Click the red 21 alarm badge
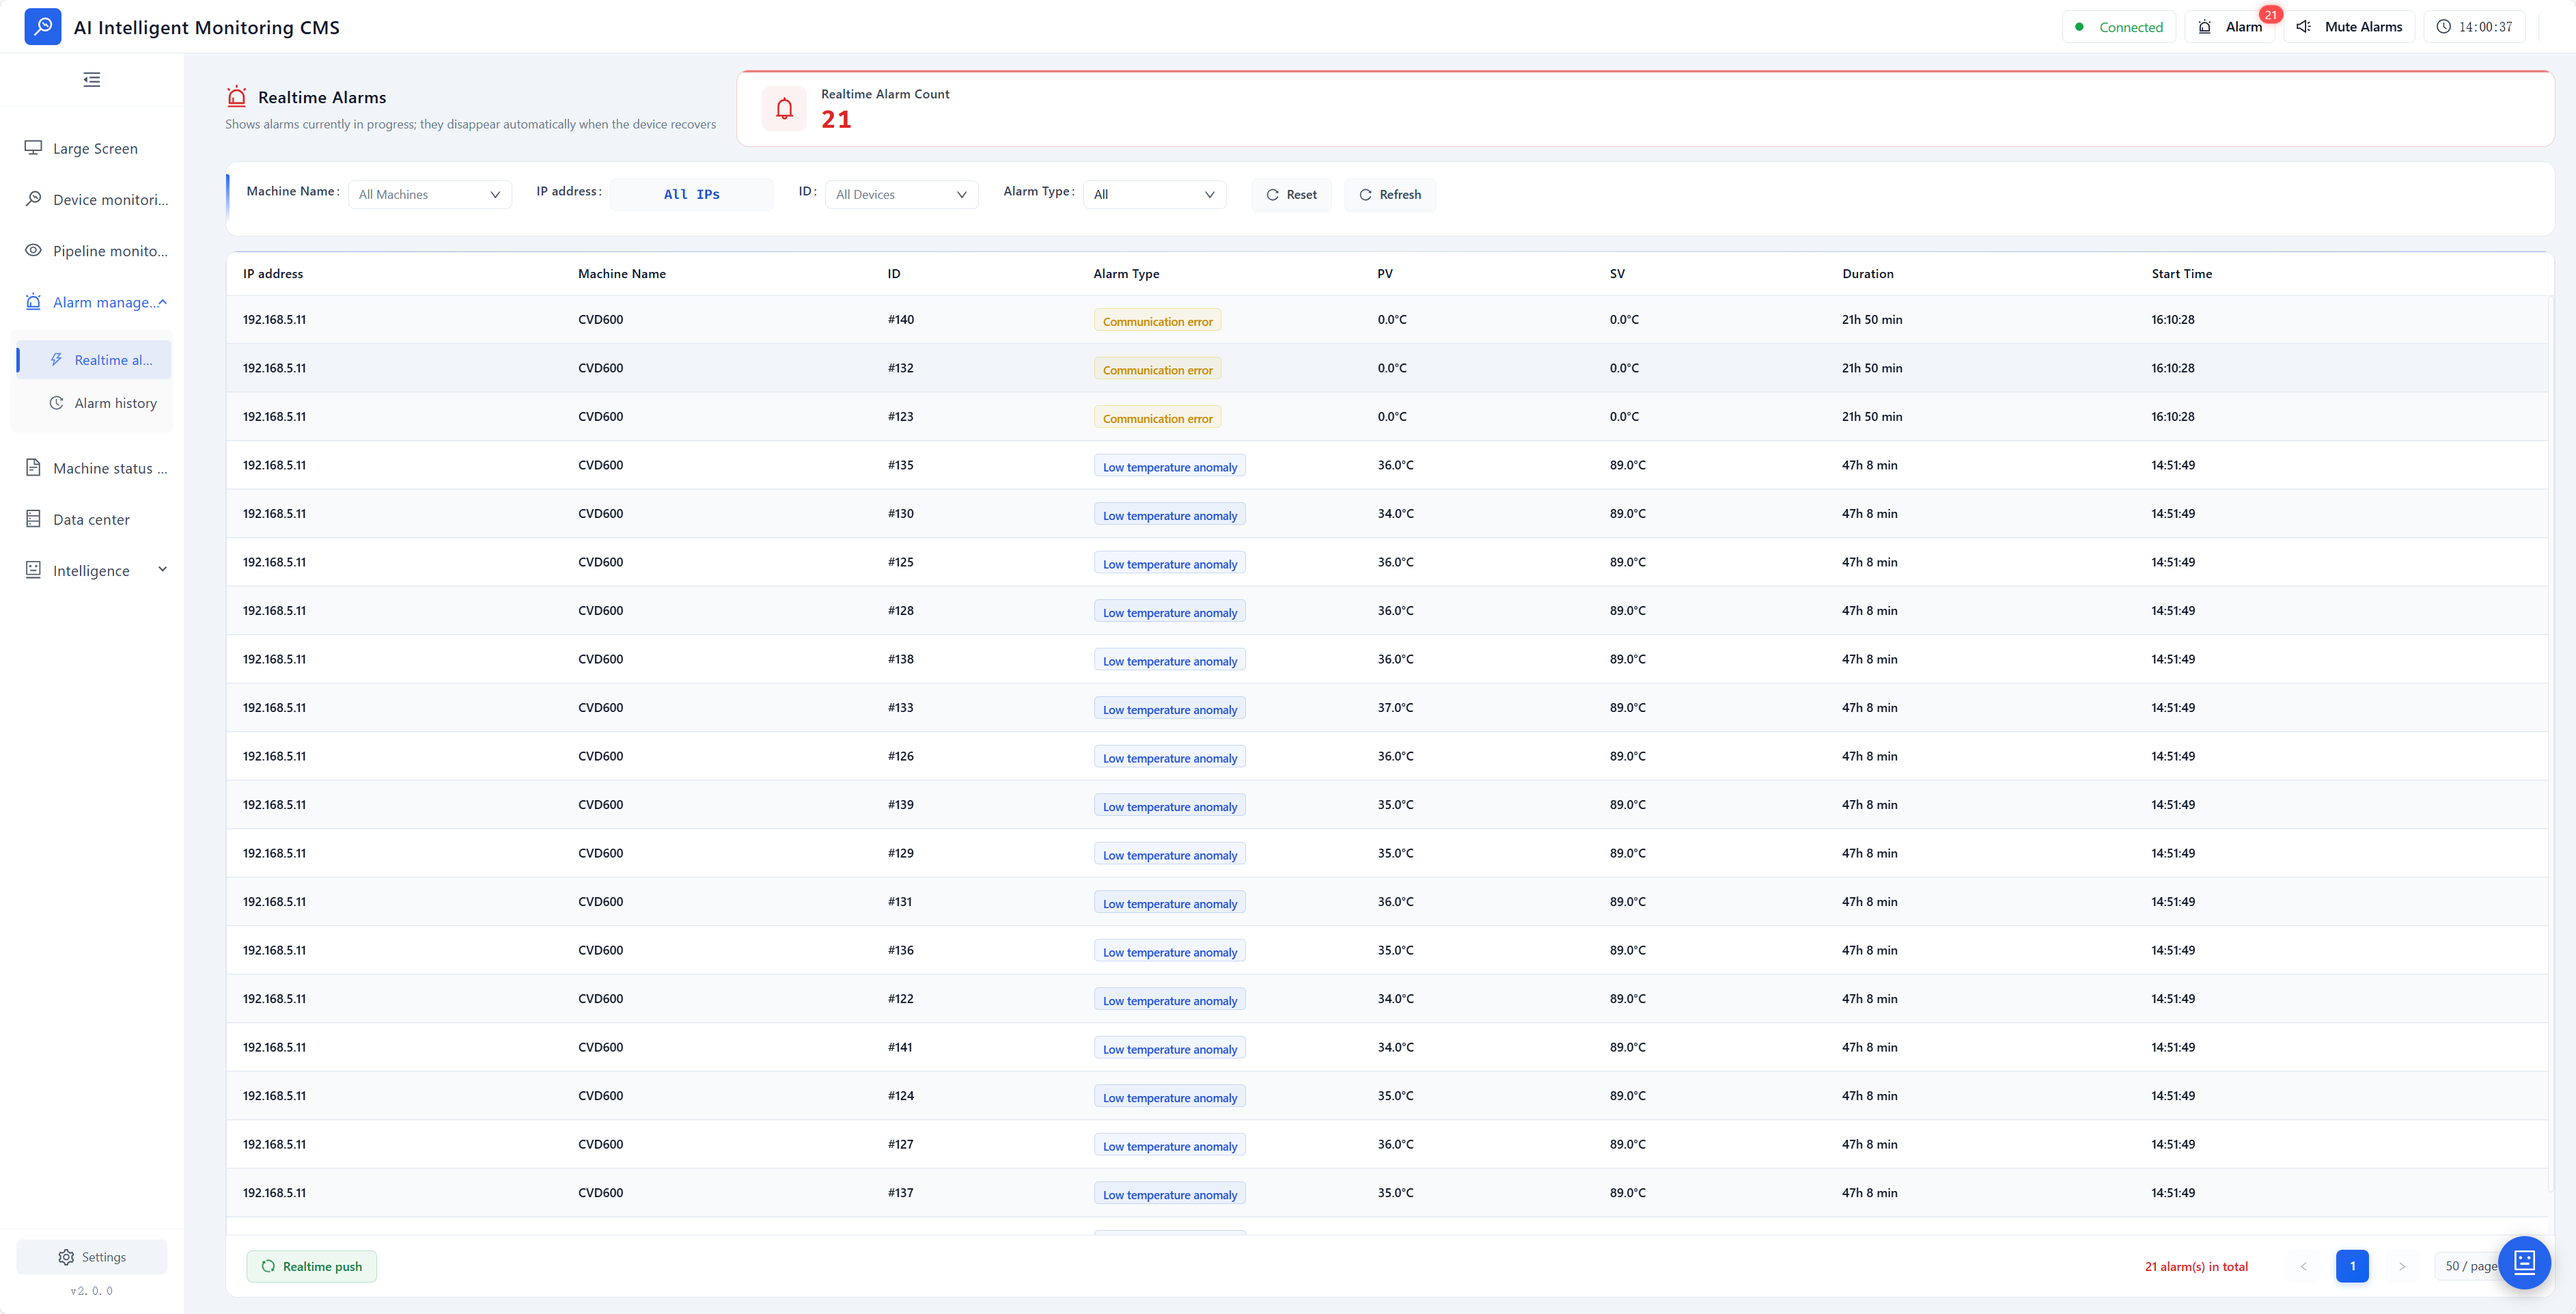This screenshot has height=1314, width=2576. coord(2271,15)
